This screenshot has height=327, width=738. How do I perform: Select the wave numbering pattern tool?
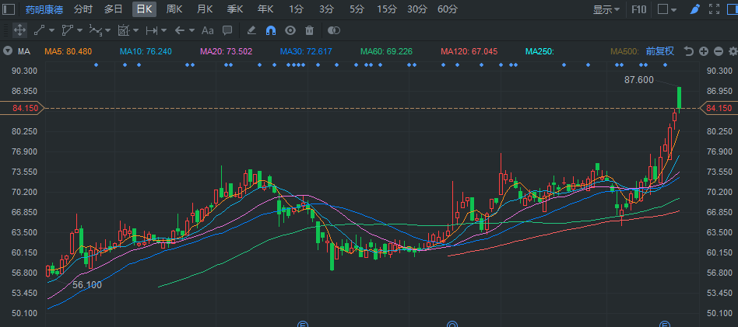pos(96,30)
